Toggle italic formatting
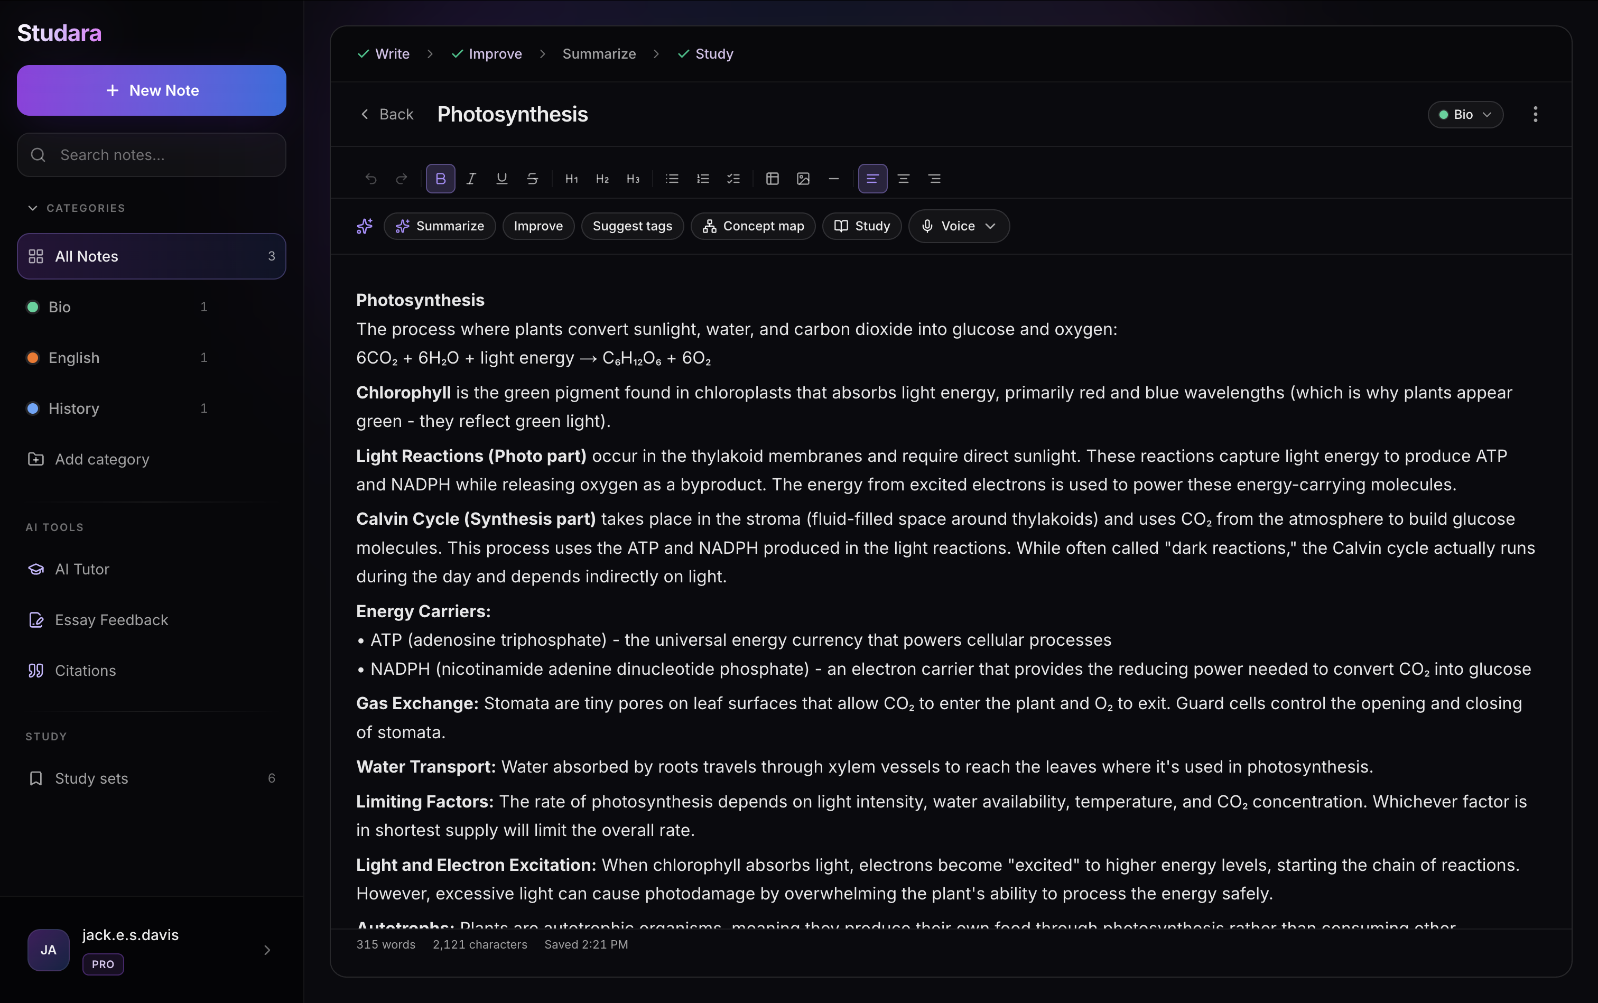 pyautogui.click(x=471, y=179)
